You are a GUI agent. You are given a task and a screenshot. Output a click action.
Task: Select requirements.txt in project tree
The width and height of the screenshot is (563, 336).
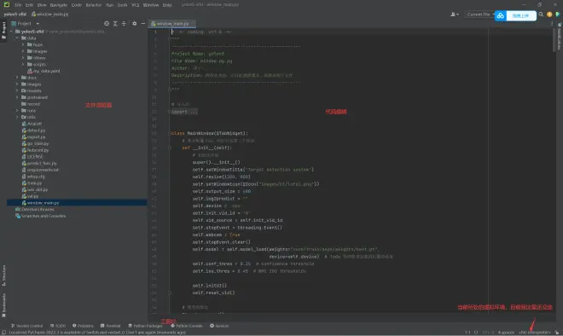(x=40, y=170)
